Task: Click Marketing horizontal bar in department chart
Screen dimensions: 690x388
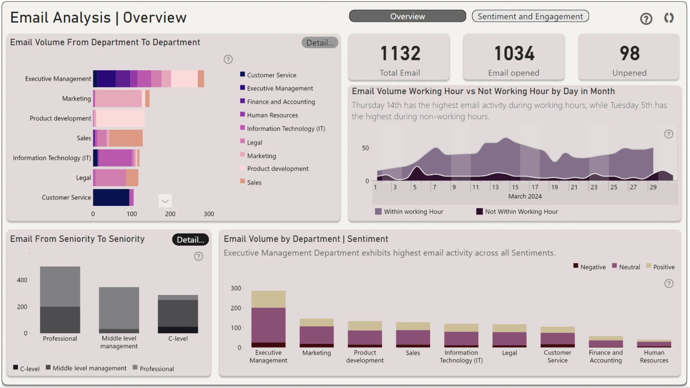Action: pyautogui.click(x=121, y=98)
